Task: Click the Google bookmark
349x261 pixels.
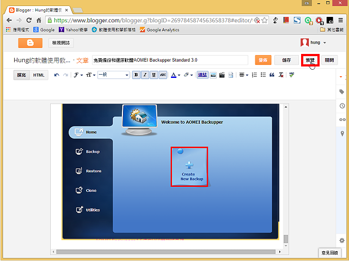Action: [44, 29]
